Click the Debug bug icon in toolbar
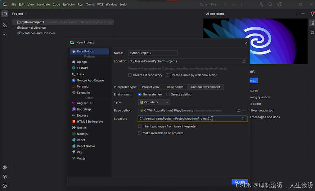 click(233, 4)
